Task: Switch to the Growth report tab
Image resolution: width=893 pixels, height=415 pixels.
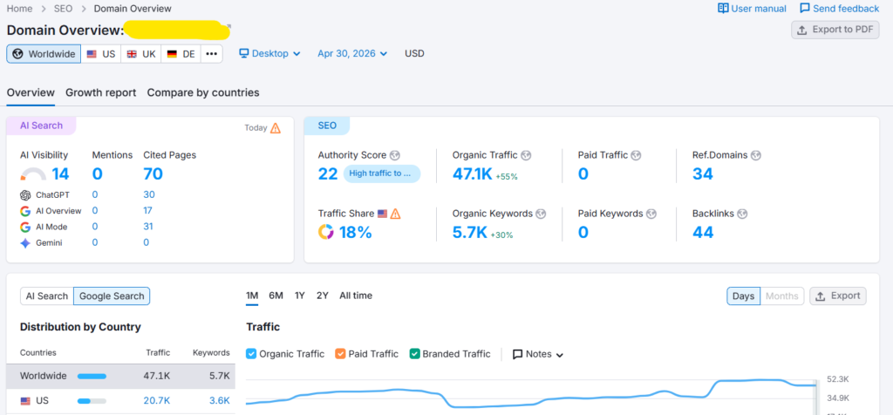Action: coord(101,92)
